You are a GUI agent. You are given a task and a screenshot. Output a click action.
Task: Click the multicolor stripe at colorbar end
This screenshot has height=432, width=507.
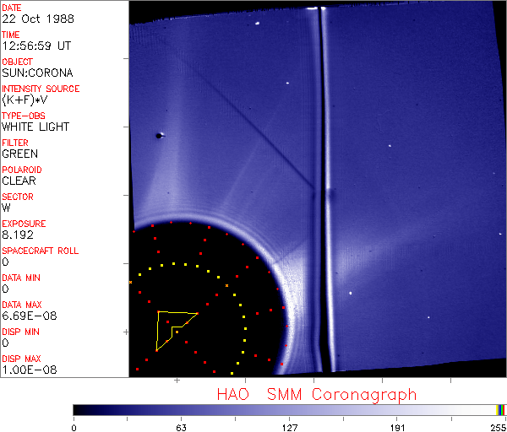point(500,410)
